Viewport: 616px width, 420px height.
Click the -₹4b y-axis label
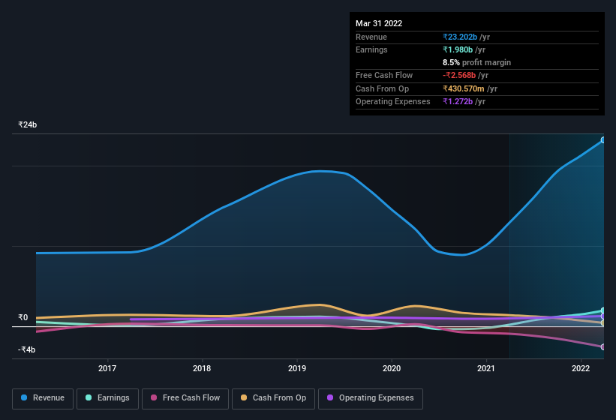tap(27, 349)
